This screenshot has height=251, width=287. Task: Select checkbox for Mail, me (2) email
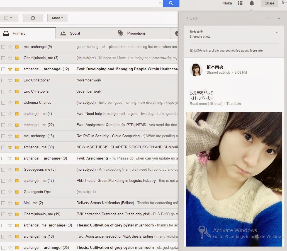pyautogui.click(x=3, y=203)
